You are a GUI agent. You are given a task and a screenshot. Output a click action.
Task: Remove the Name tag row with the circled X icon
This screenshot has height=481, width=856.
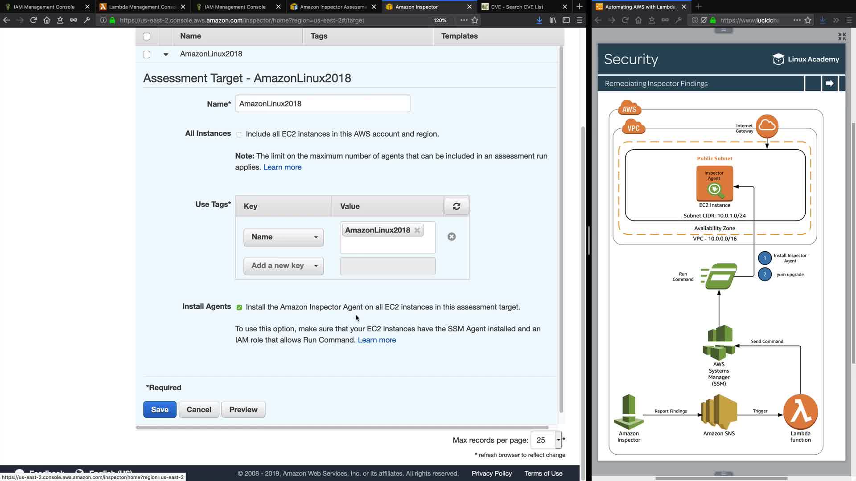coord(451,237)
